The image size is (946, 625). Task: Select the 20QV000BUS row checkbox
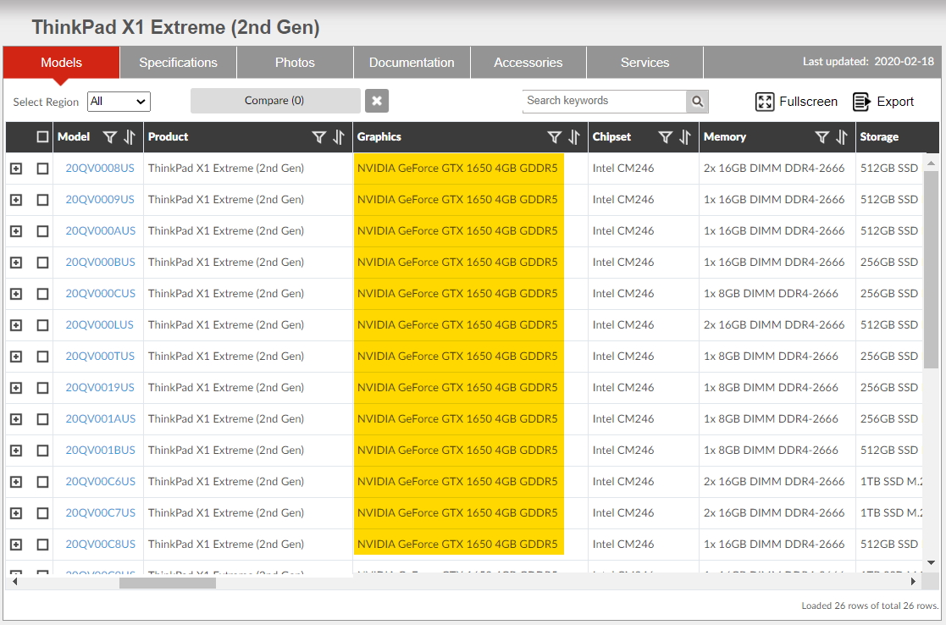(42, 263)
